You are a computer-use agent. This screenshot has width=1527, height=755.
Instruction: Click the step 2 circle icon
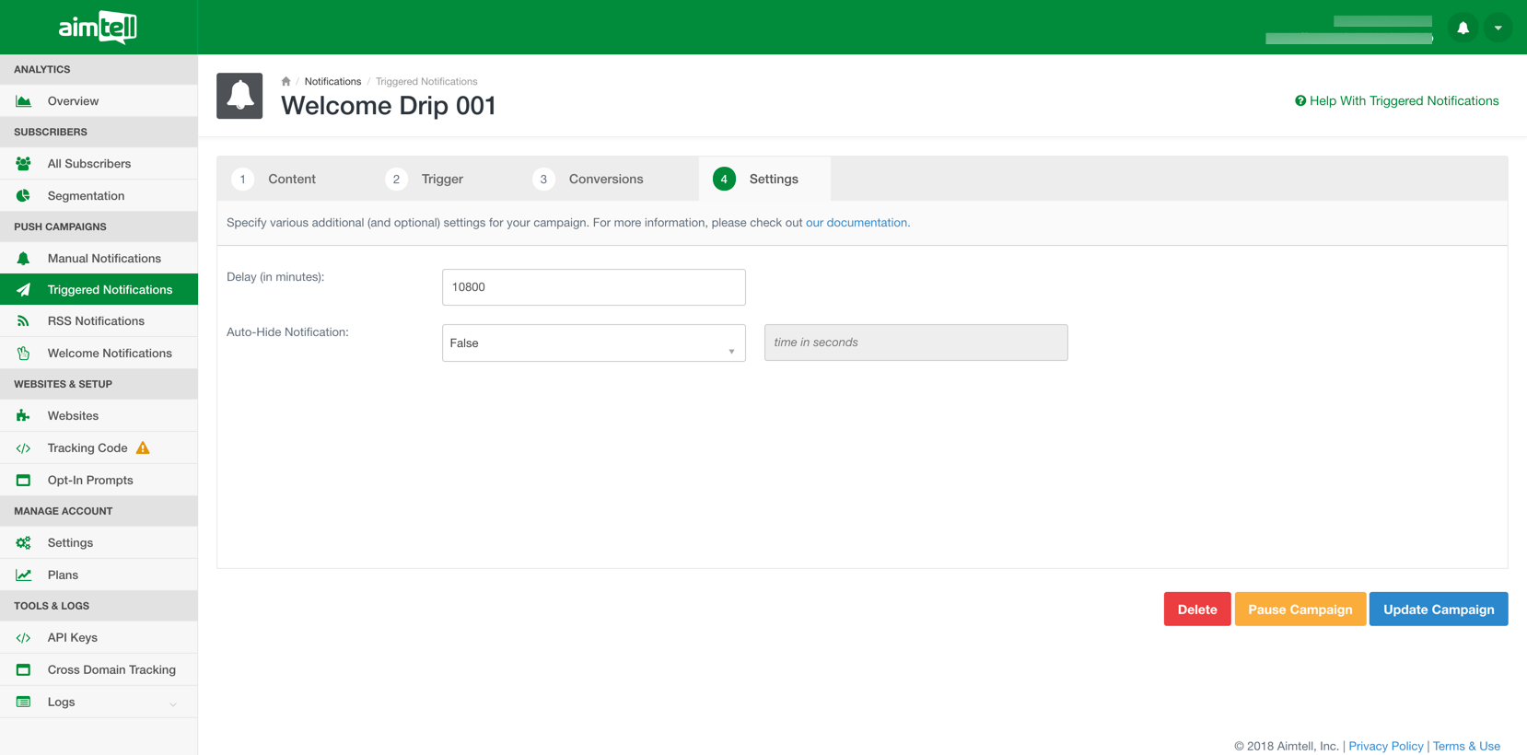tap(396, 180)
